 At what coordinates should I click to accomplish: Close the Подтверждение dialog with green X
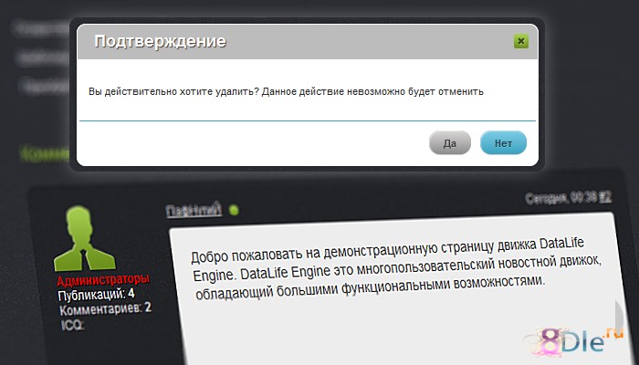tap(521, 41)
